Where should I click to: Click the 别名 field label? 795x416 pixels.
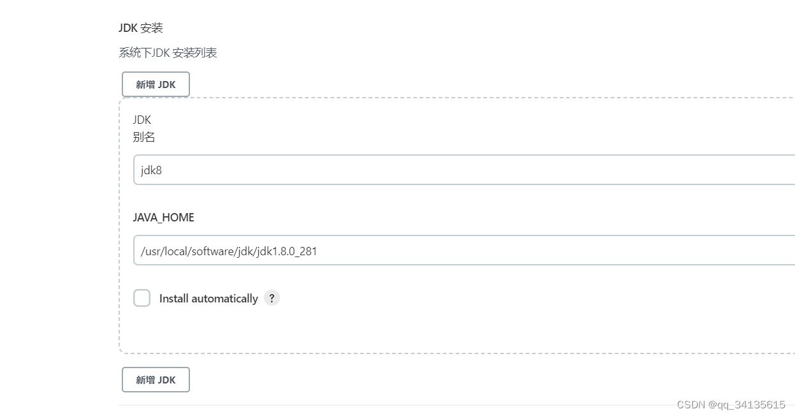[144, 137]
